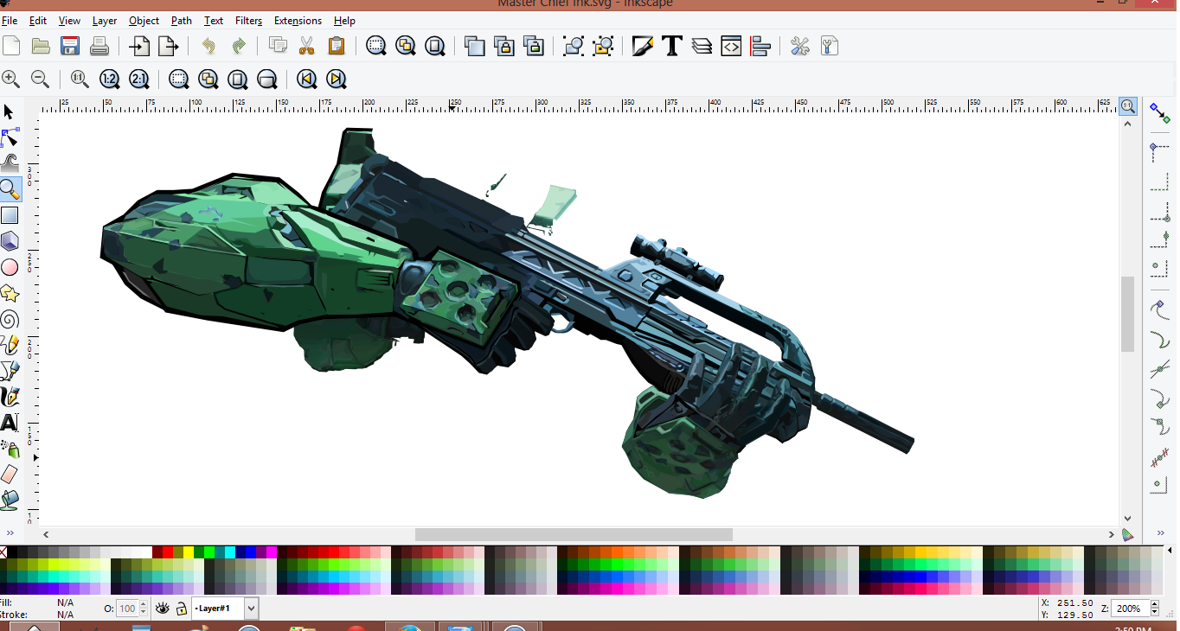Open the Fill and Stroke dialog
Viewport: 1180px width, 631px height.
[642, 46]
